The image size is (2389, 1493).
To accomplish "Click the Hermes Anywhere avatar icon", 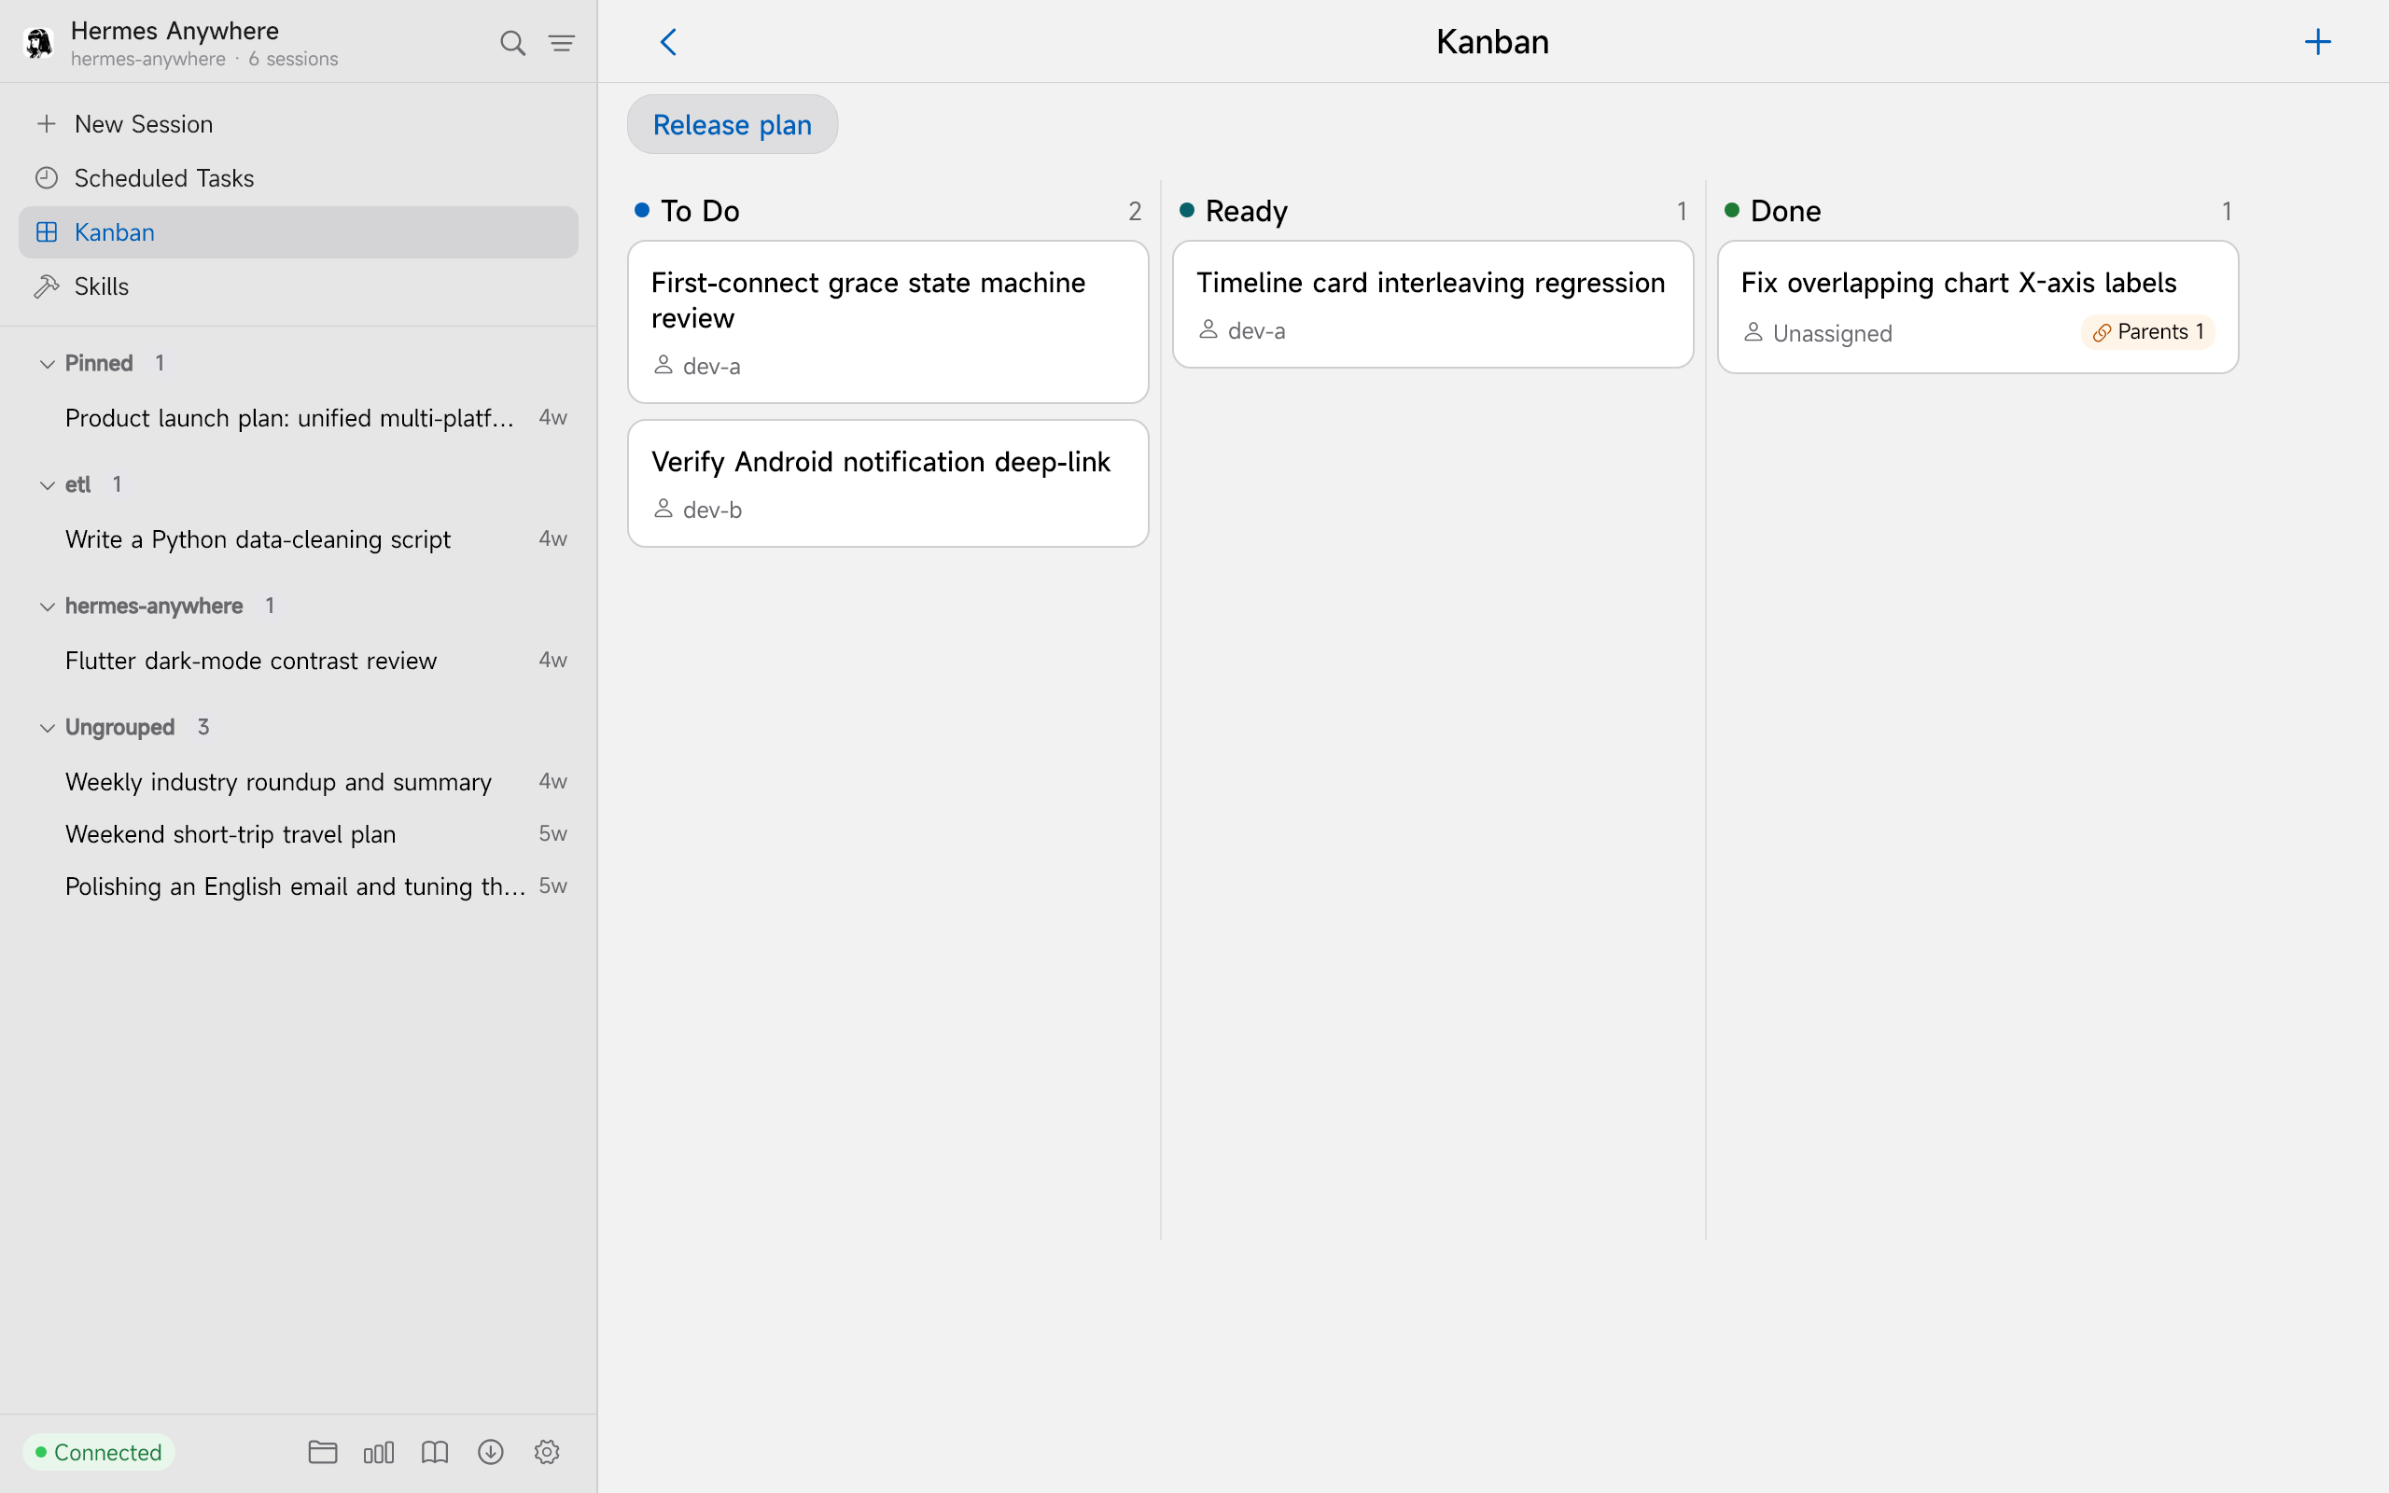I will point(39,43).
